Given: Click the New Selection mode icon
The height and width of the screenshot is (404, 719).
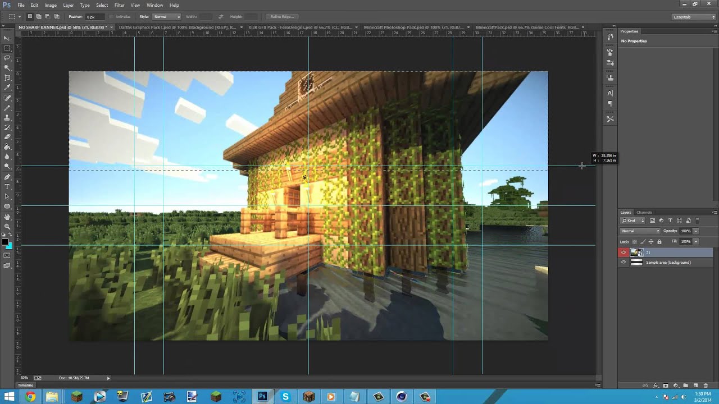Looking at the screenshot, I should point(30,17).
